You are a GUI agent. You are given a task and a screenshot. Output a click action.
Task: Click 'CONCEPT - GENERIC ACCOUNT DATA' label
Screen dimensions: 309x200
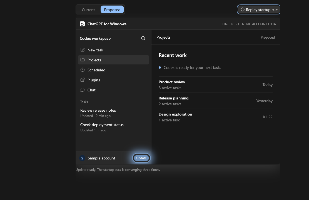[x=248, y=24]
